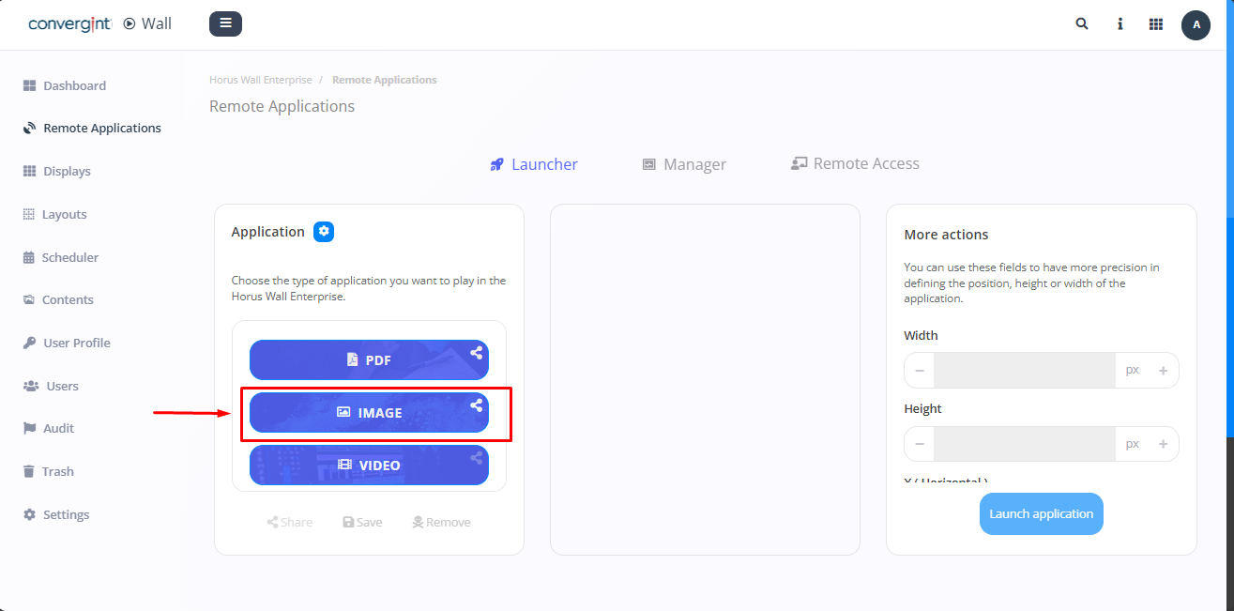Click share icon on IMAGE button
The image size is (1234, 611).
pos(477,405)
